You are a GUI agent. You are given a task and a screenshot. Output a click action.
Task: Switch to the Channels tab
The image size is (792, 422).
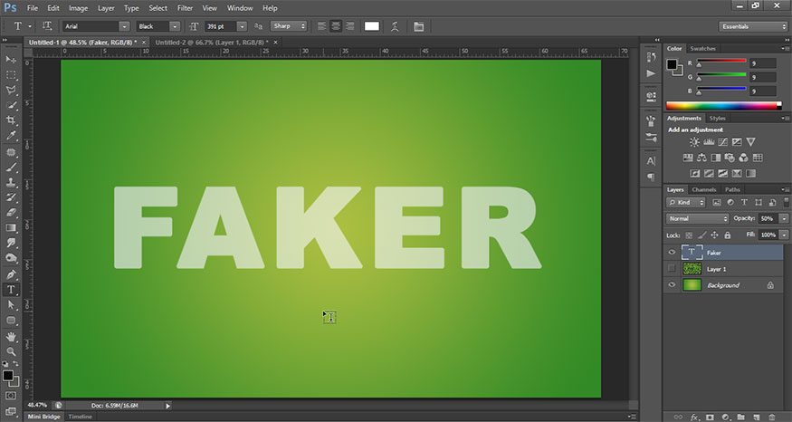click(704, 189)
